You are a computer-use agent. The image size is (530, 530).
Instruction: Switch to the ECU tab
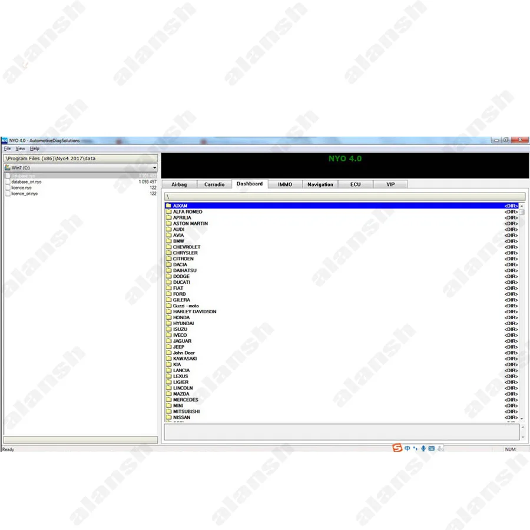point(355,184)
